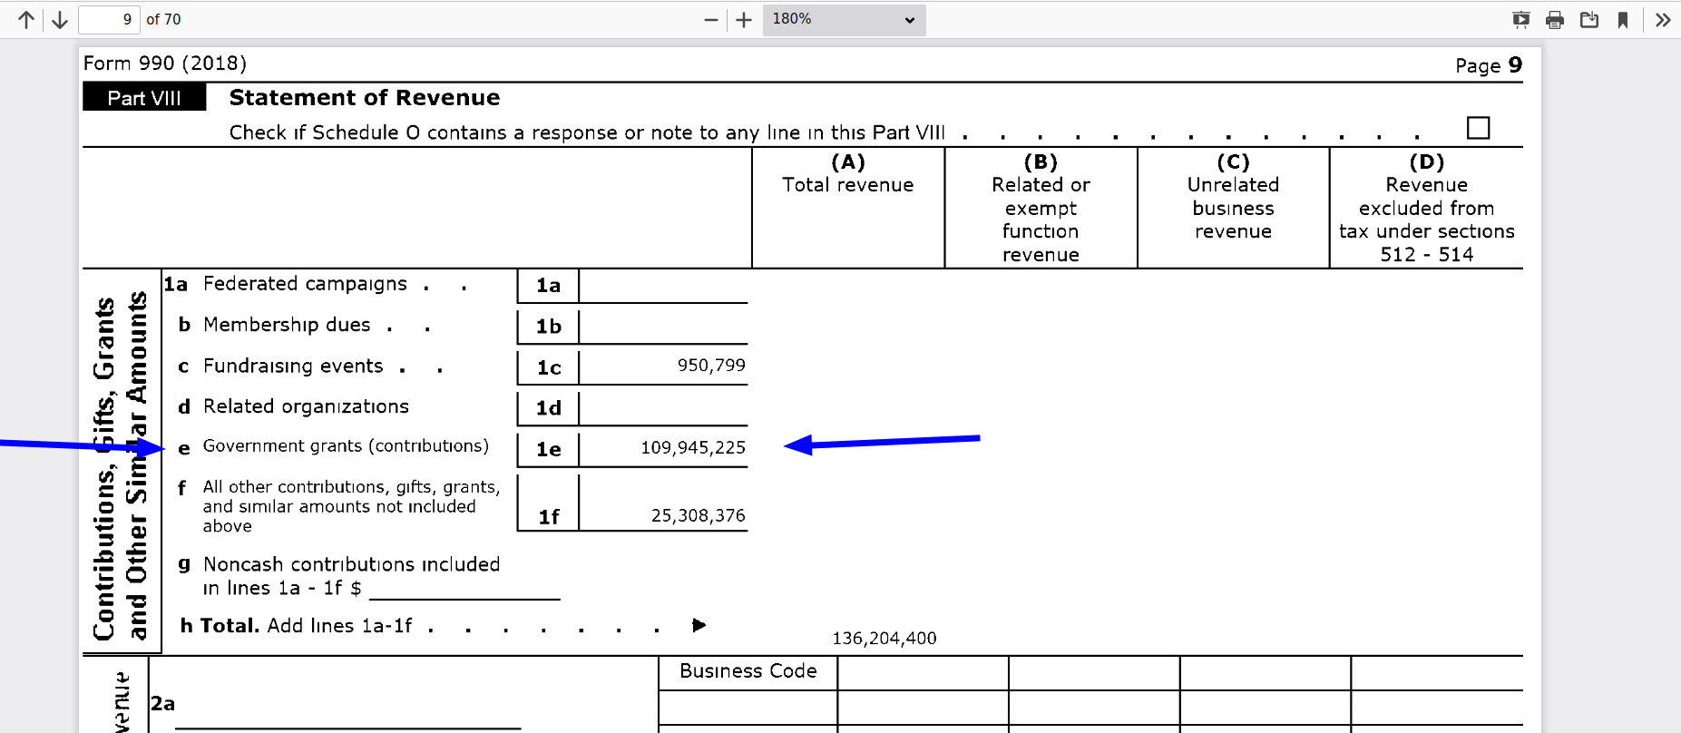Click the 'Form 990 (2018)' text
Viewport: 1681px width, 733px height.
165,63
